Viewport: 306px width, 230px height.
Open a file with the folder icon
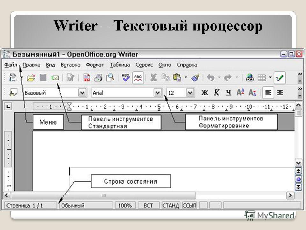(31, 78)
